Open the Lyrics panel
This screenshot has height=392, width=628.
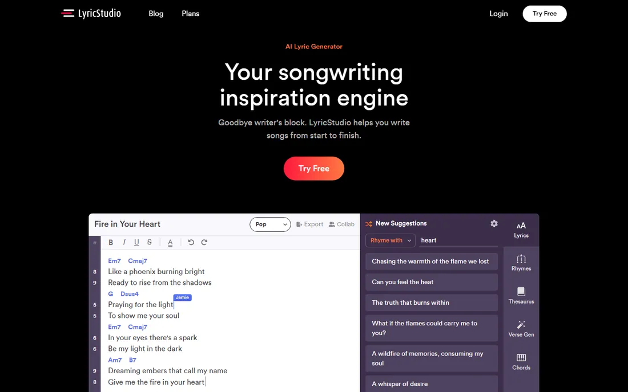(x=521, y=230)
